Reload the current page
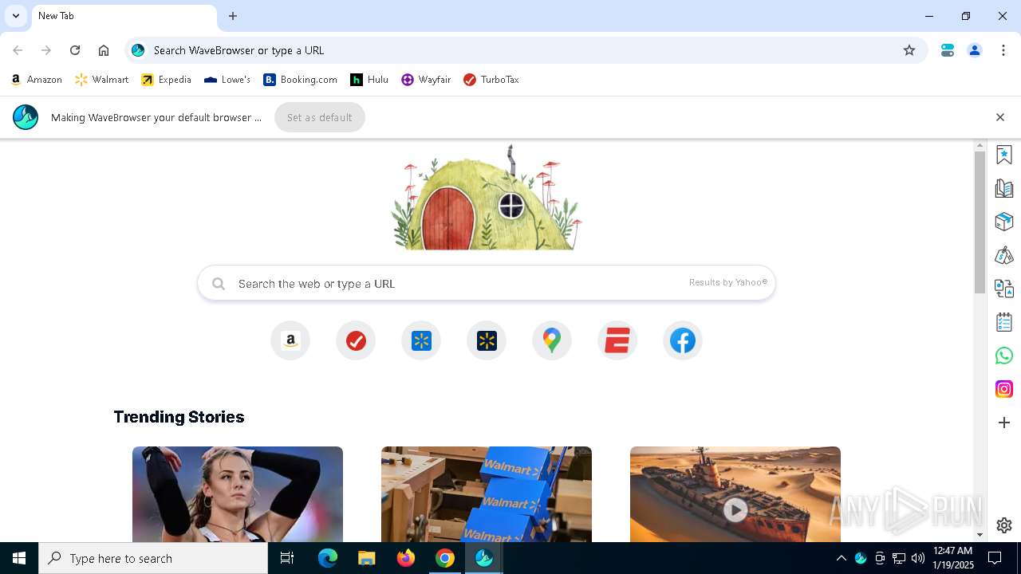1021x574 pixels. [x=75, y=50]
